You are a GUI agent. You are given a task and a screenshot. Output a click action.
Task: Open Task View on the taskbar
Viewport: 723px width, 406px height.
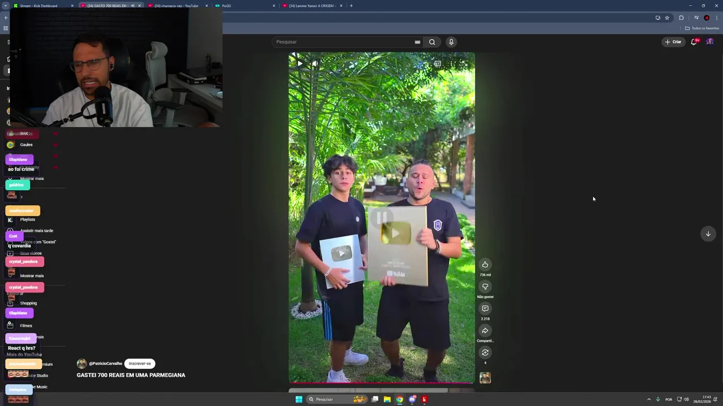pos(374,399)
